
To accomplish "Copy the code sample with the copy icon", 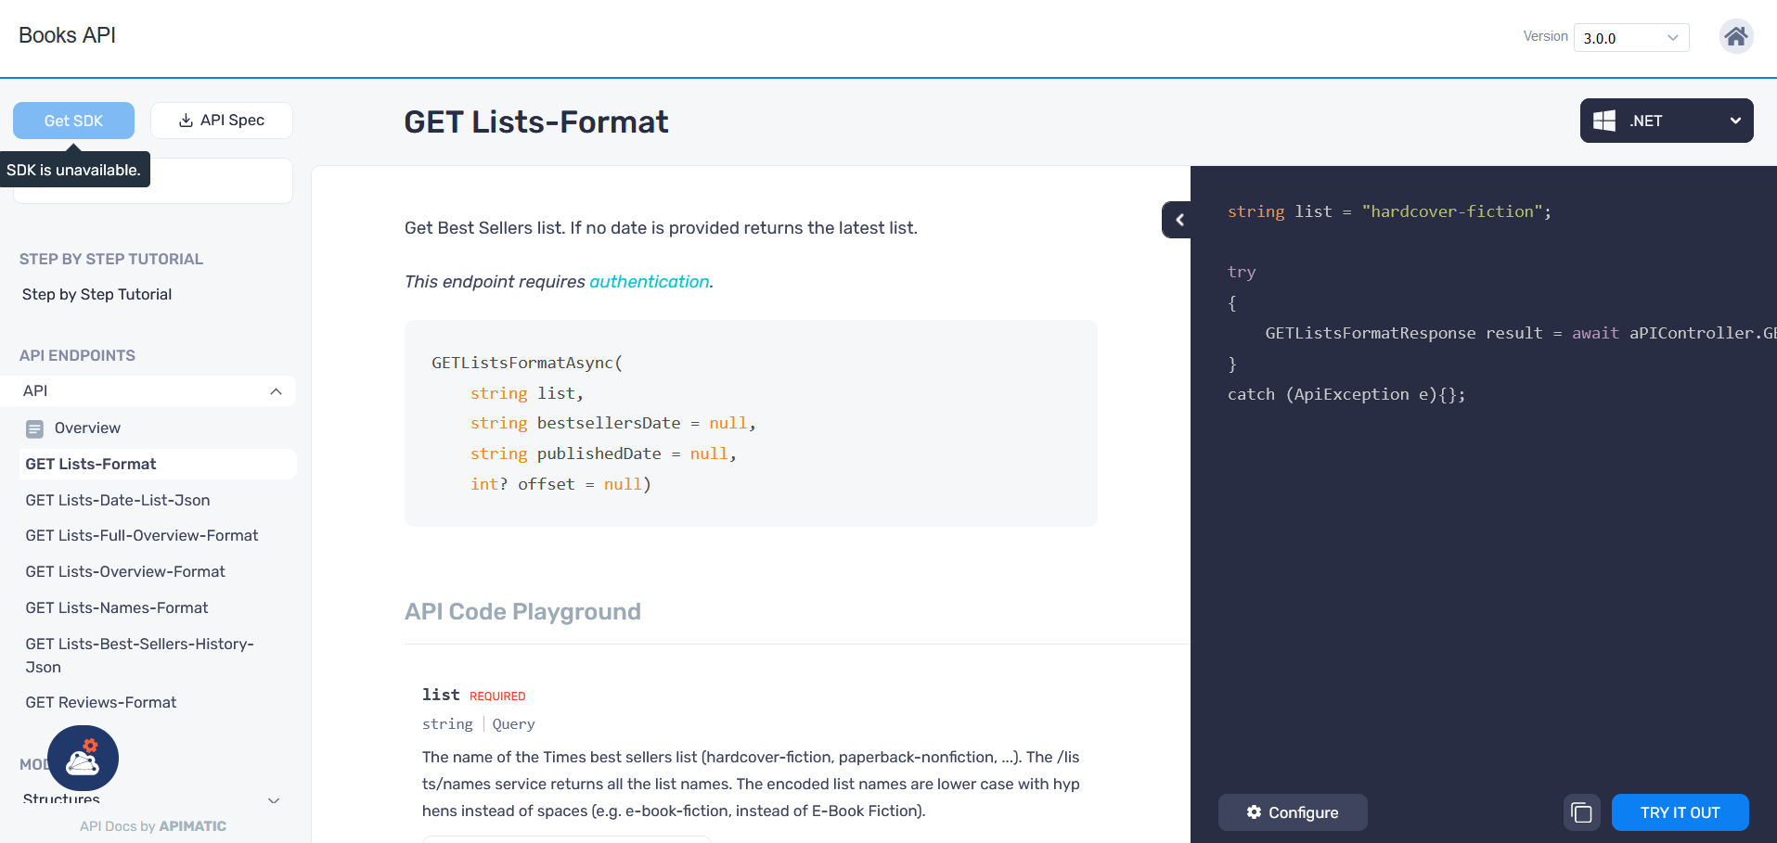I will tap(1582, 812).
